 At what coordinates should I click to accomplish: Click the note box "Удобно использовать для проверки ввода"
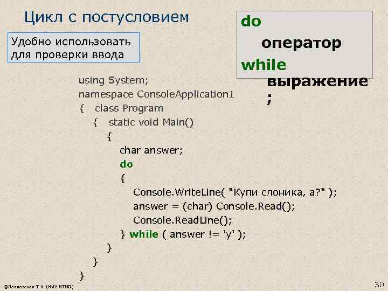[x=73, y=47]
